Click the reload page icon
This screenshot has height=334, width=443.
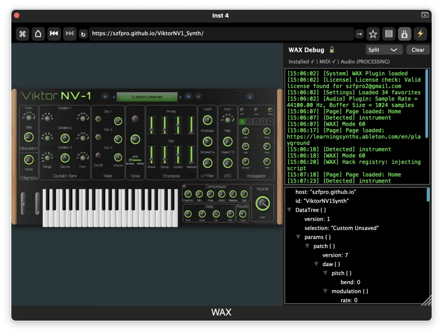(83, 34)
